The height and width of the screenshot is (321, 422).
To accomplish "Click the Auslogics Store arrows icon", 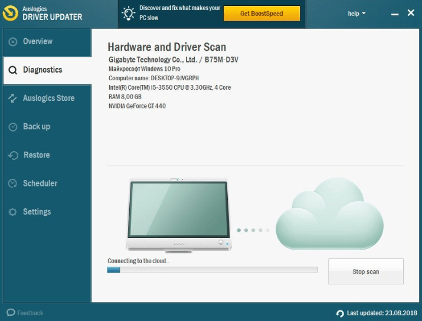I will coord(12,98).
